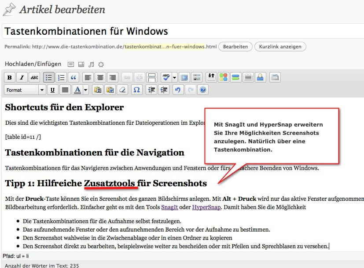Click the unlink broken-chain icon
The width and height of the screenshot is (364, 268).
pos(139,77)
